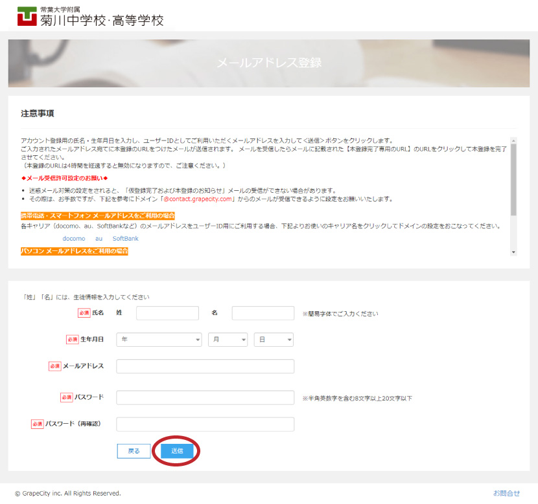Open the 日 birth day dropdown

click(x=274, y=340)
